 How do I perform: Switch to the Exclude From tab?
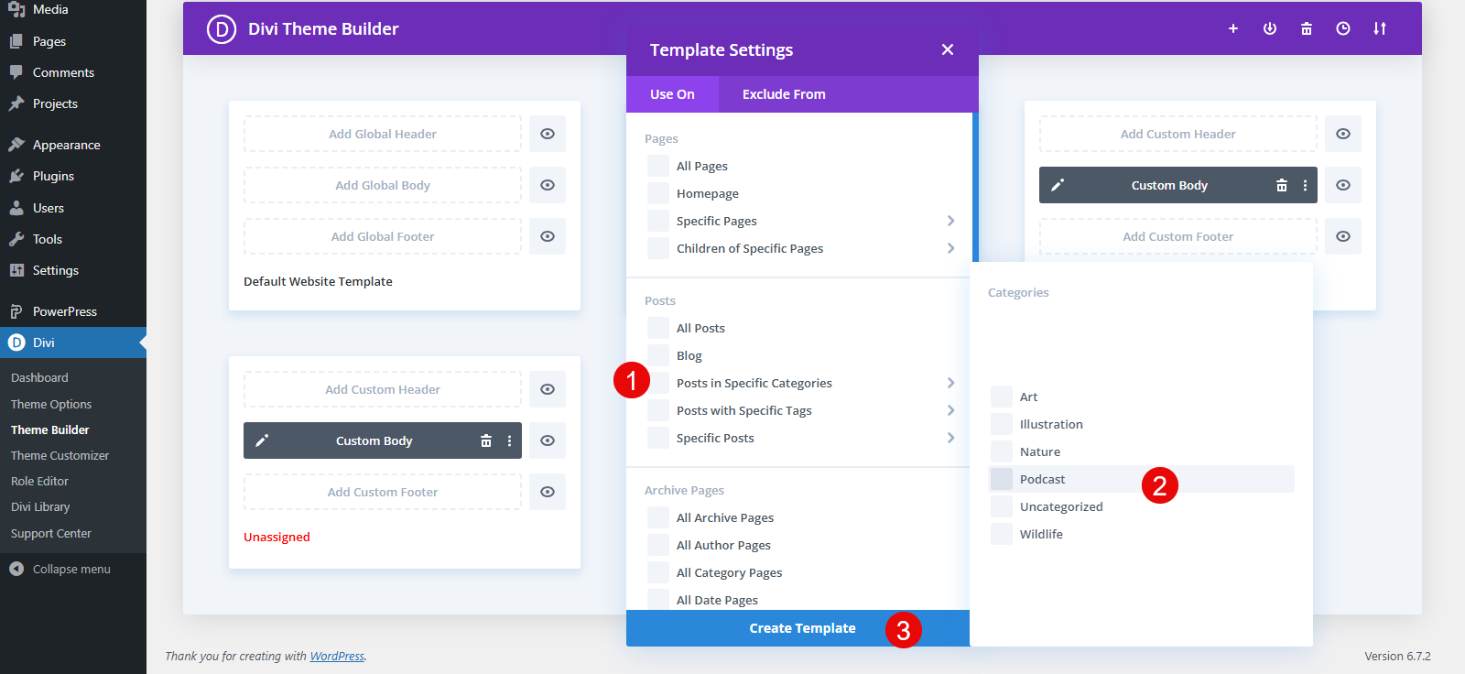784,94
